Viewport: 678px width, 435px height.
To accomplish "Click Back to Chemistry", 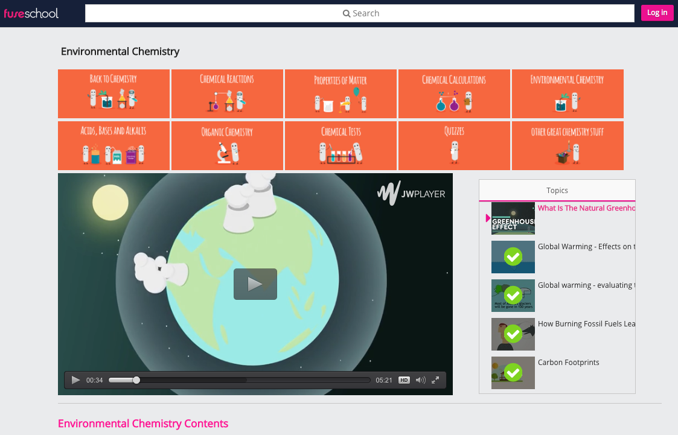I will pyautogui.click(x=114, y=94).
